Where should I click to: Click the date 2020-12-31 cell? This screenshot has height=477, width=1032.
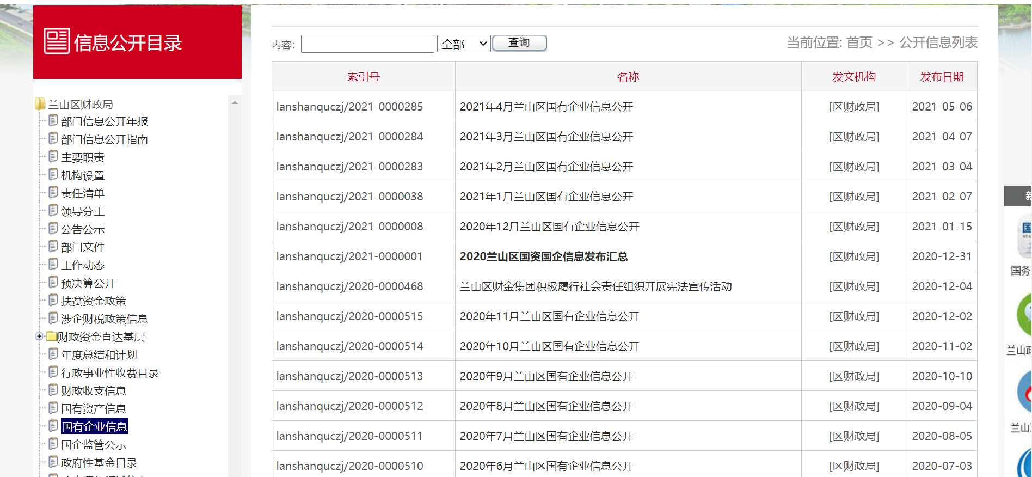tap(942, 256)
